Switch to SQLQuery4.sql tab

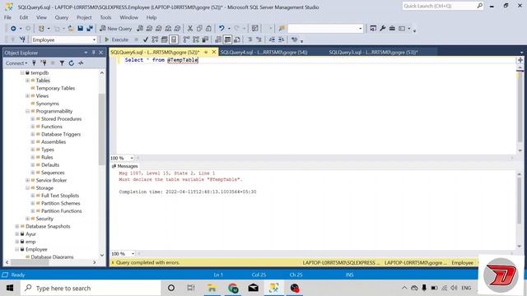(263, 53)
